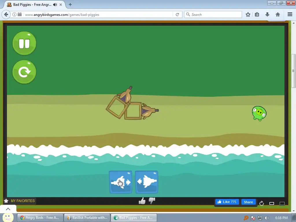296x222 pixels.
Task: Open the Action Center flag tray icon
Action: [253, 218]
